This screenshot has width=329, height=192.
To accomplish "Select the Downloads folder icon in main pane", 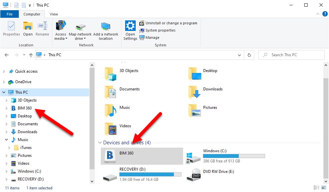I will [195, 92].
